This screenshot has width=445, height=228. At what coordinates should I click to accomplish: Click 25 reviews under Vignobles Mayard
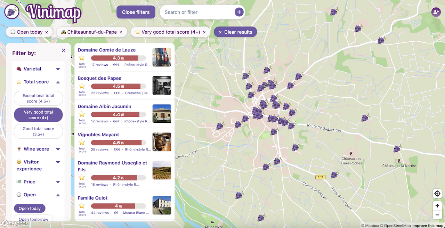pos(100,149)
